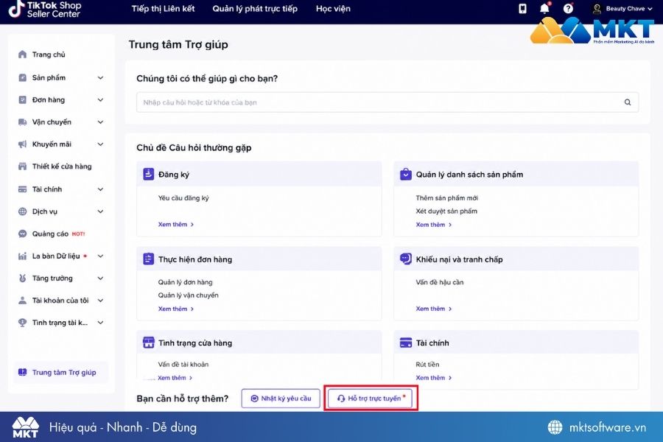Click the Nhật ký yêu cầu button
This screenshot has height=442, width=663.
(281, 399)
